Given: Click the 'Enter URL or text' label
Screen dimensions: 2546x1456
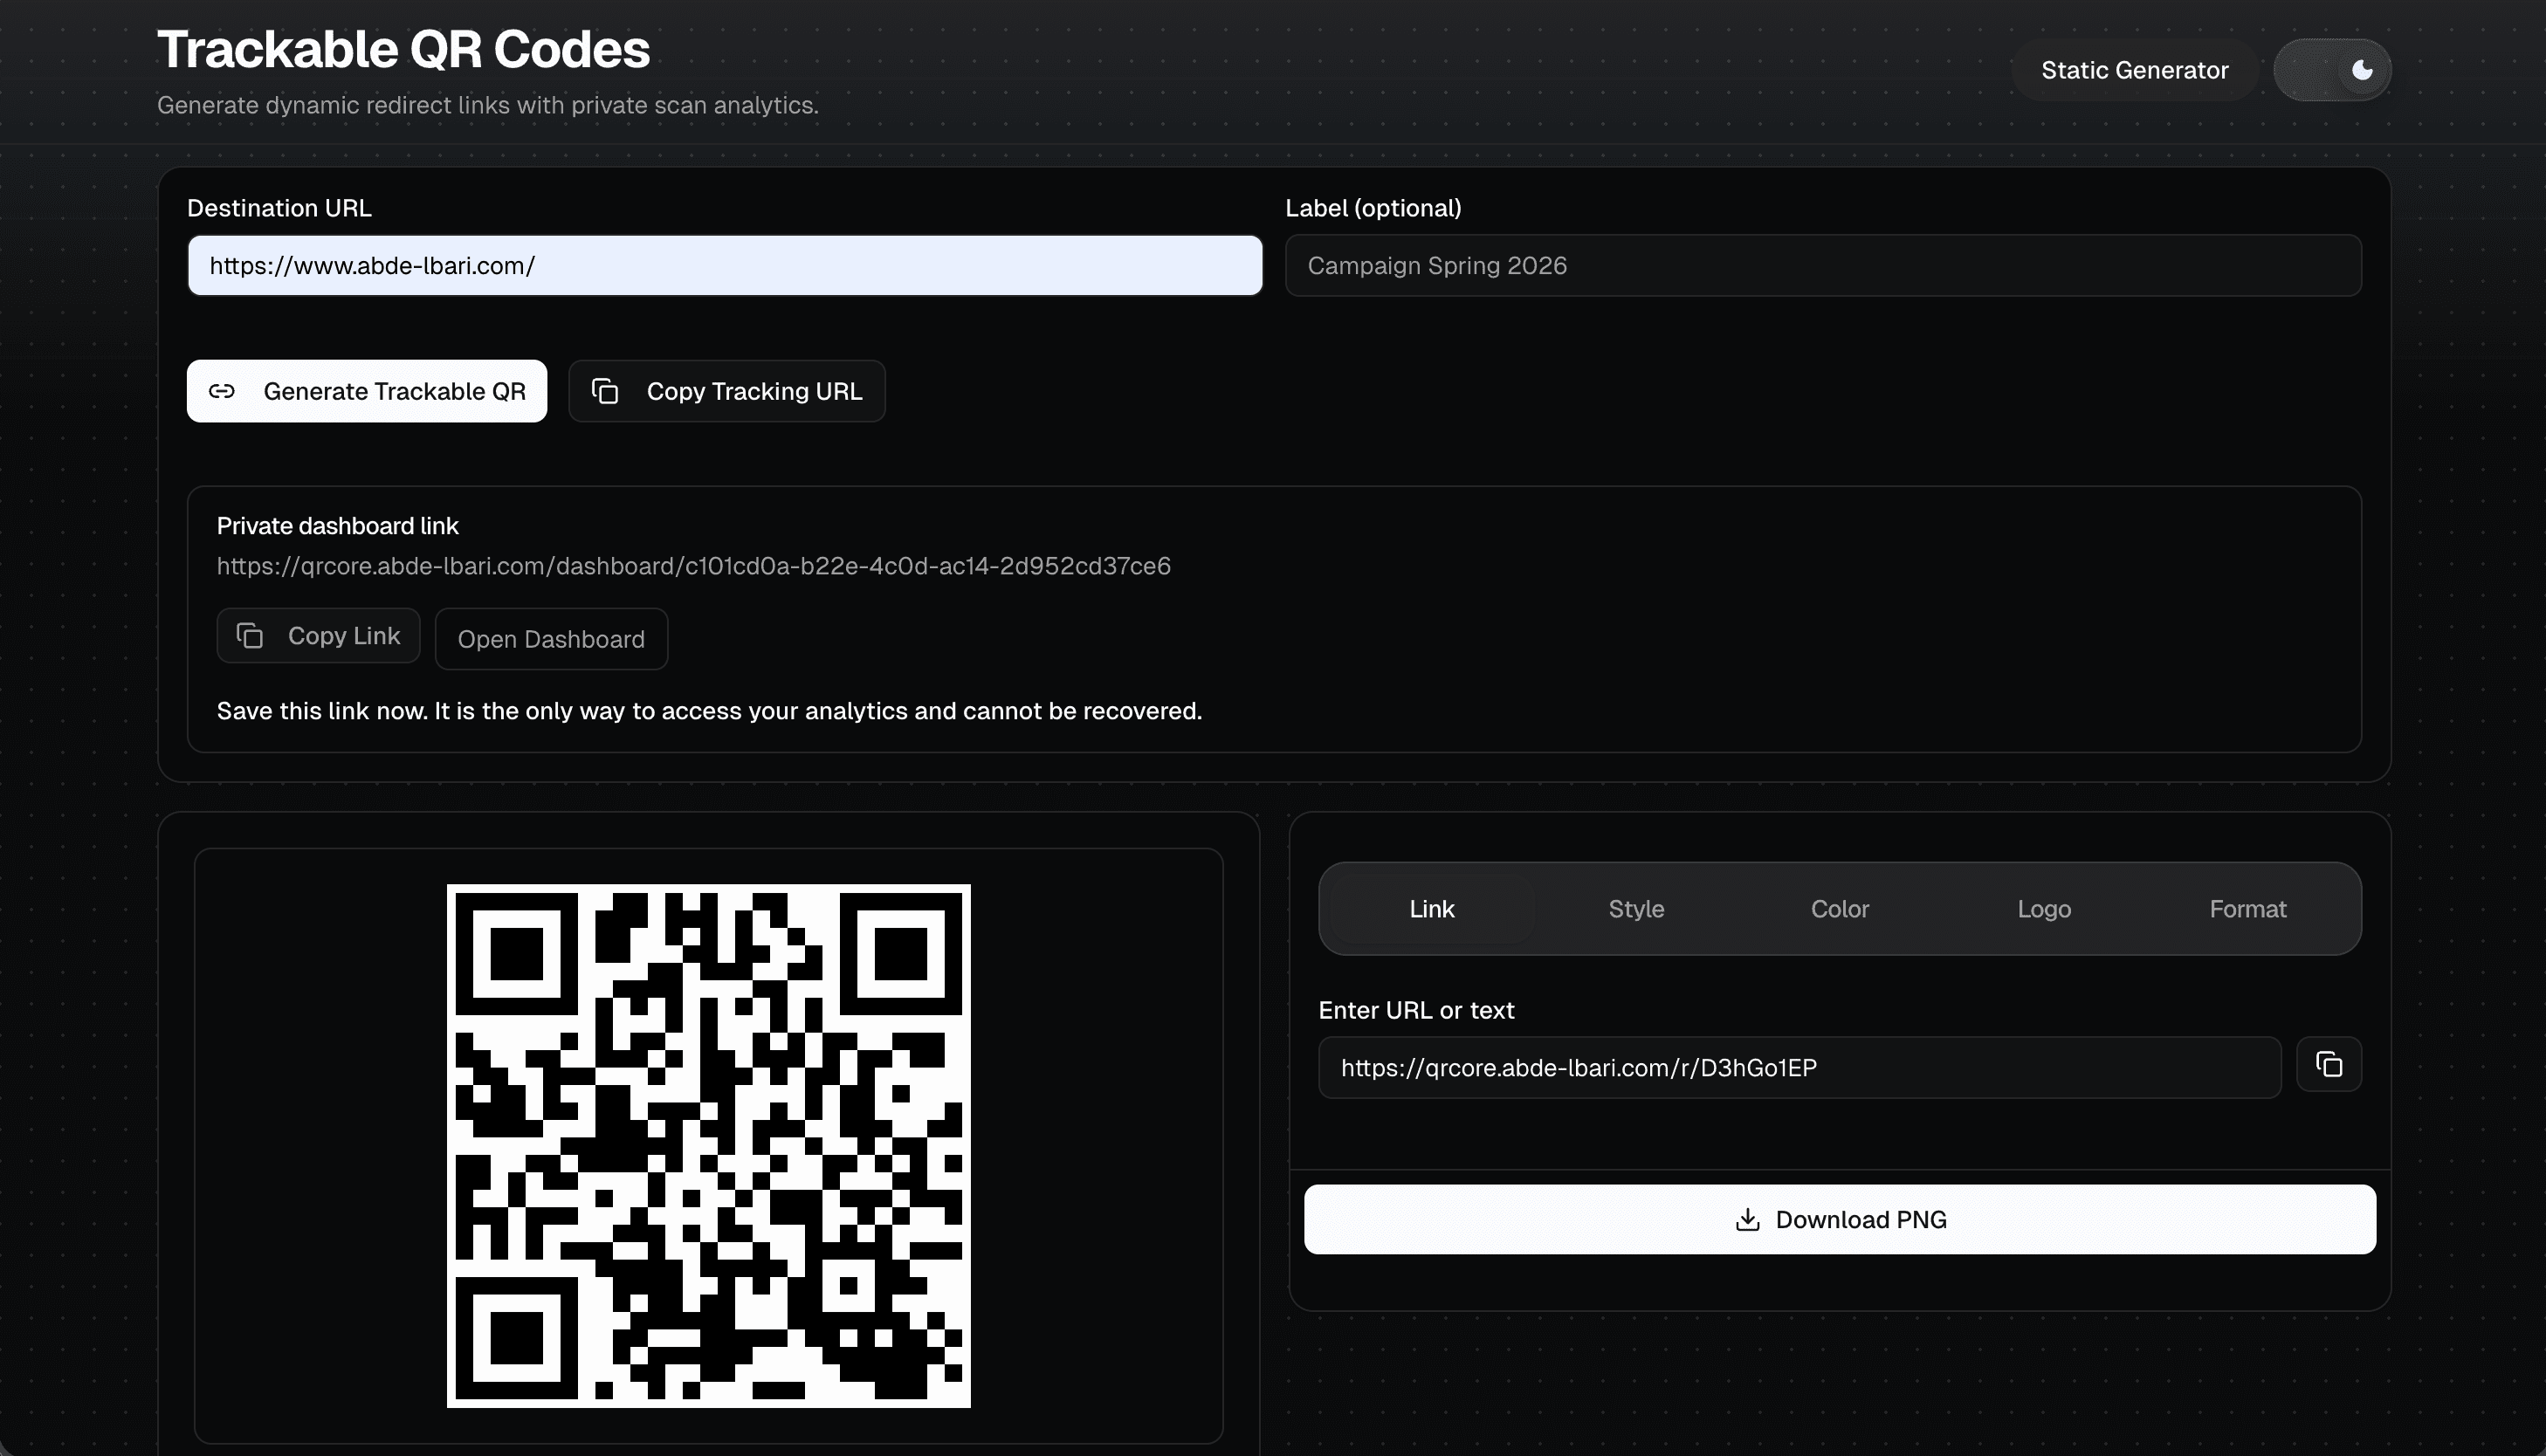Looking at the screenshot, I should (1416, 1010).
